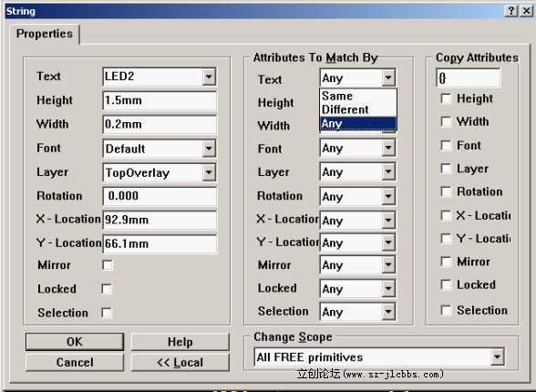Click the << Local button
Viewport: 536px width, 392px height.
[180, 362]
